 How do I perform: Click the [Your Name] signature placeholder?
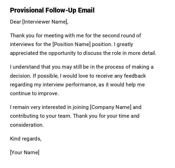coord(24,152)
